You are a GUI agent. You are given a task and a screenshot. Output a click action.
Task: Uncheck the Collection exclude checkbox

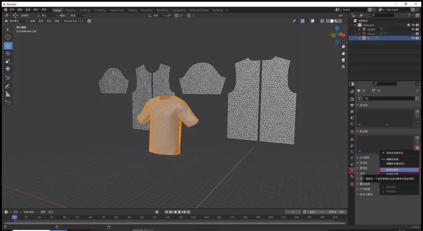pos(407,25)
